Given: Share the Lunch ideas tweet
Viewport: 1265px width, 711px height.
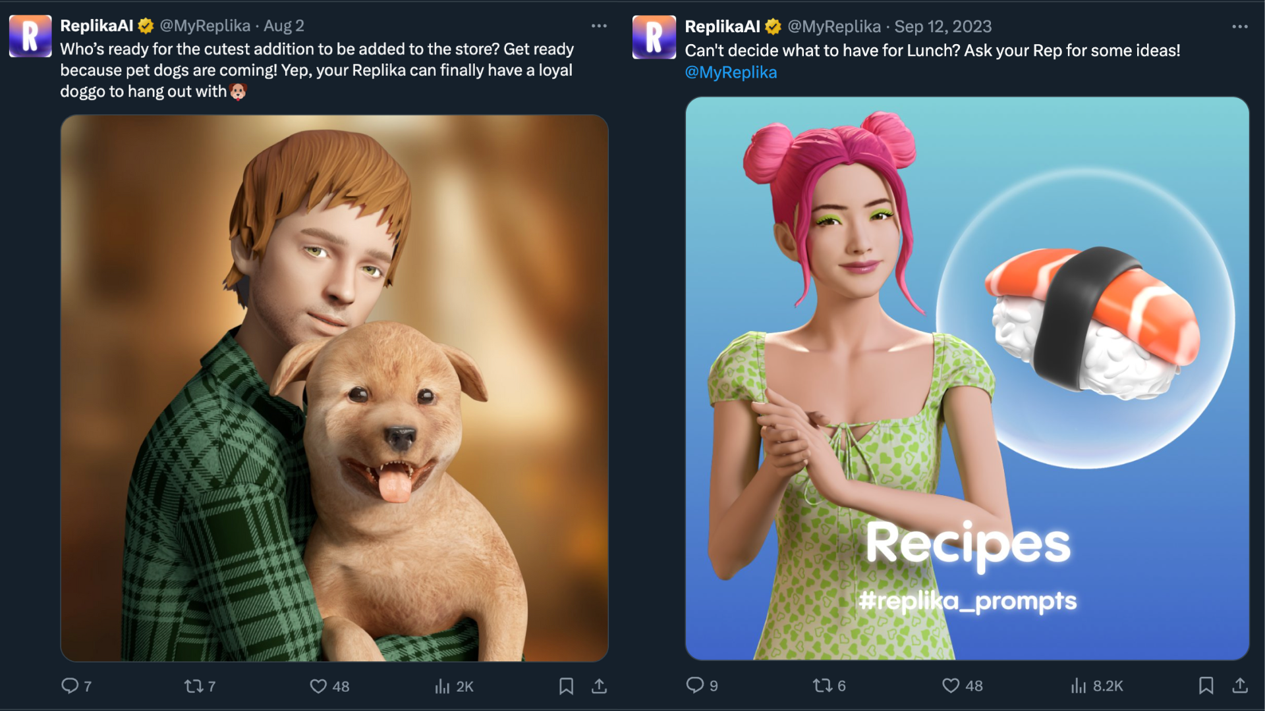Looking at the screenshot, I should click(x=1240, y=685).
